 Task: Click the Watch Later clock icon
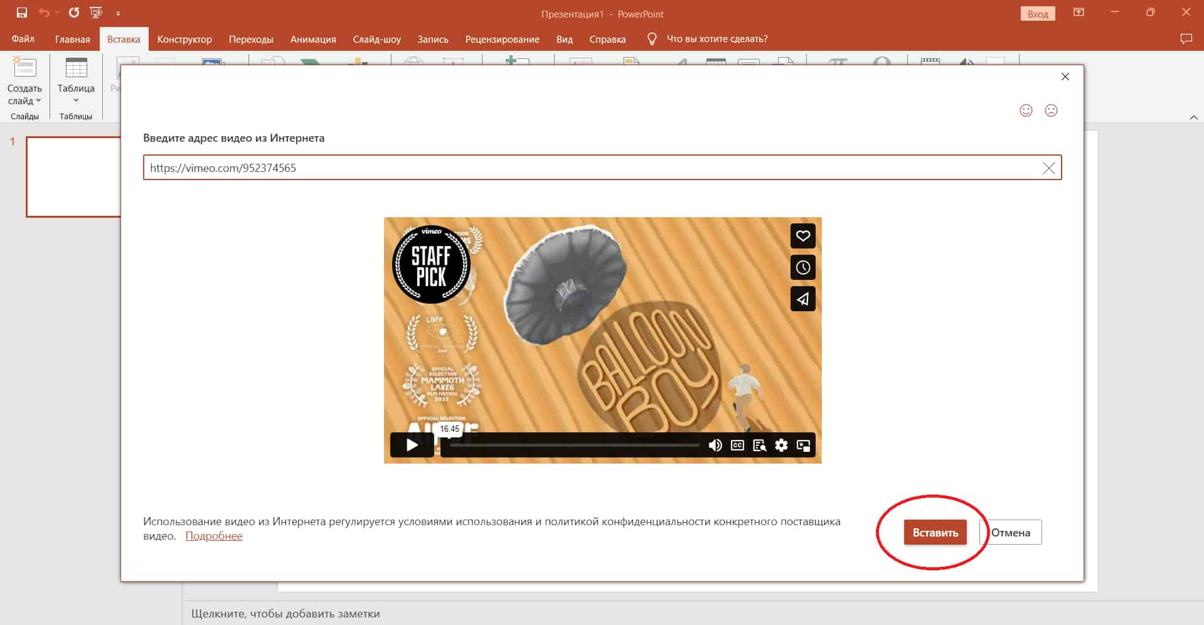(x=802, y=267)
